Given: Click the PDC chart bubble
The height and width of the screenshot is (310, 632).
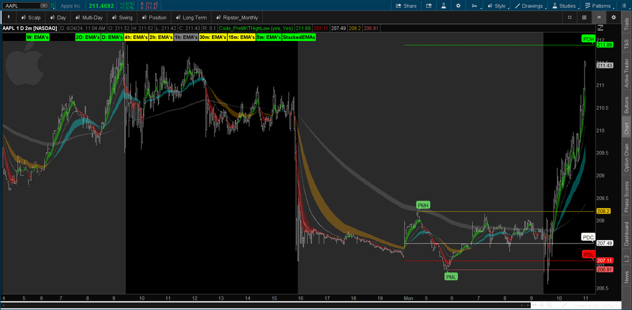Looking at the screenshot, I should point(588,237).
